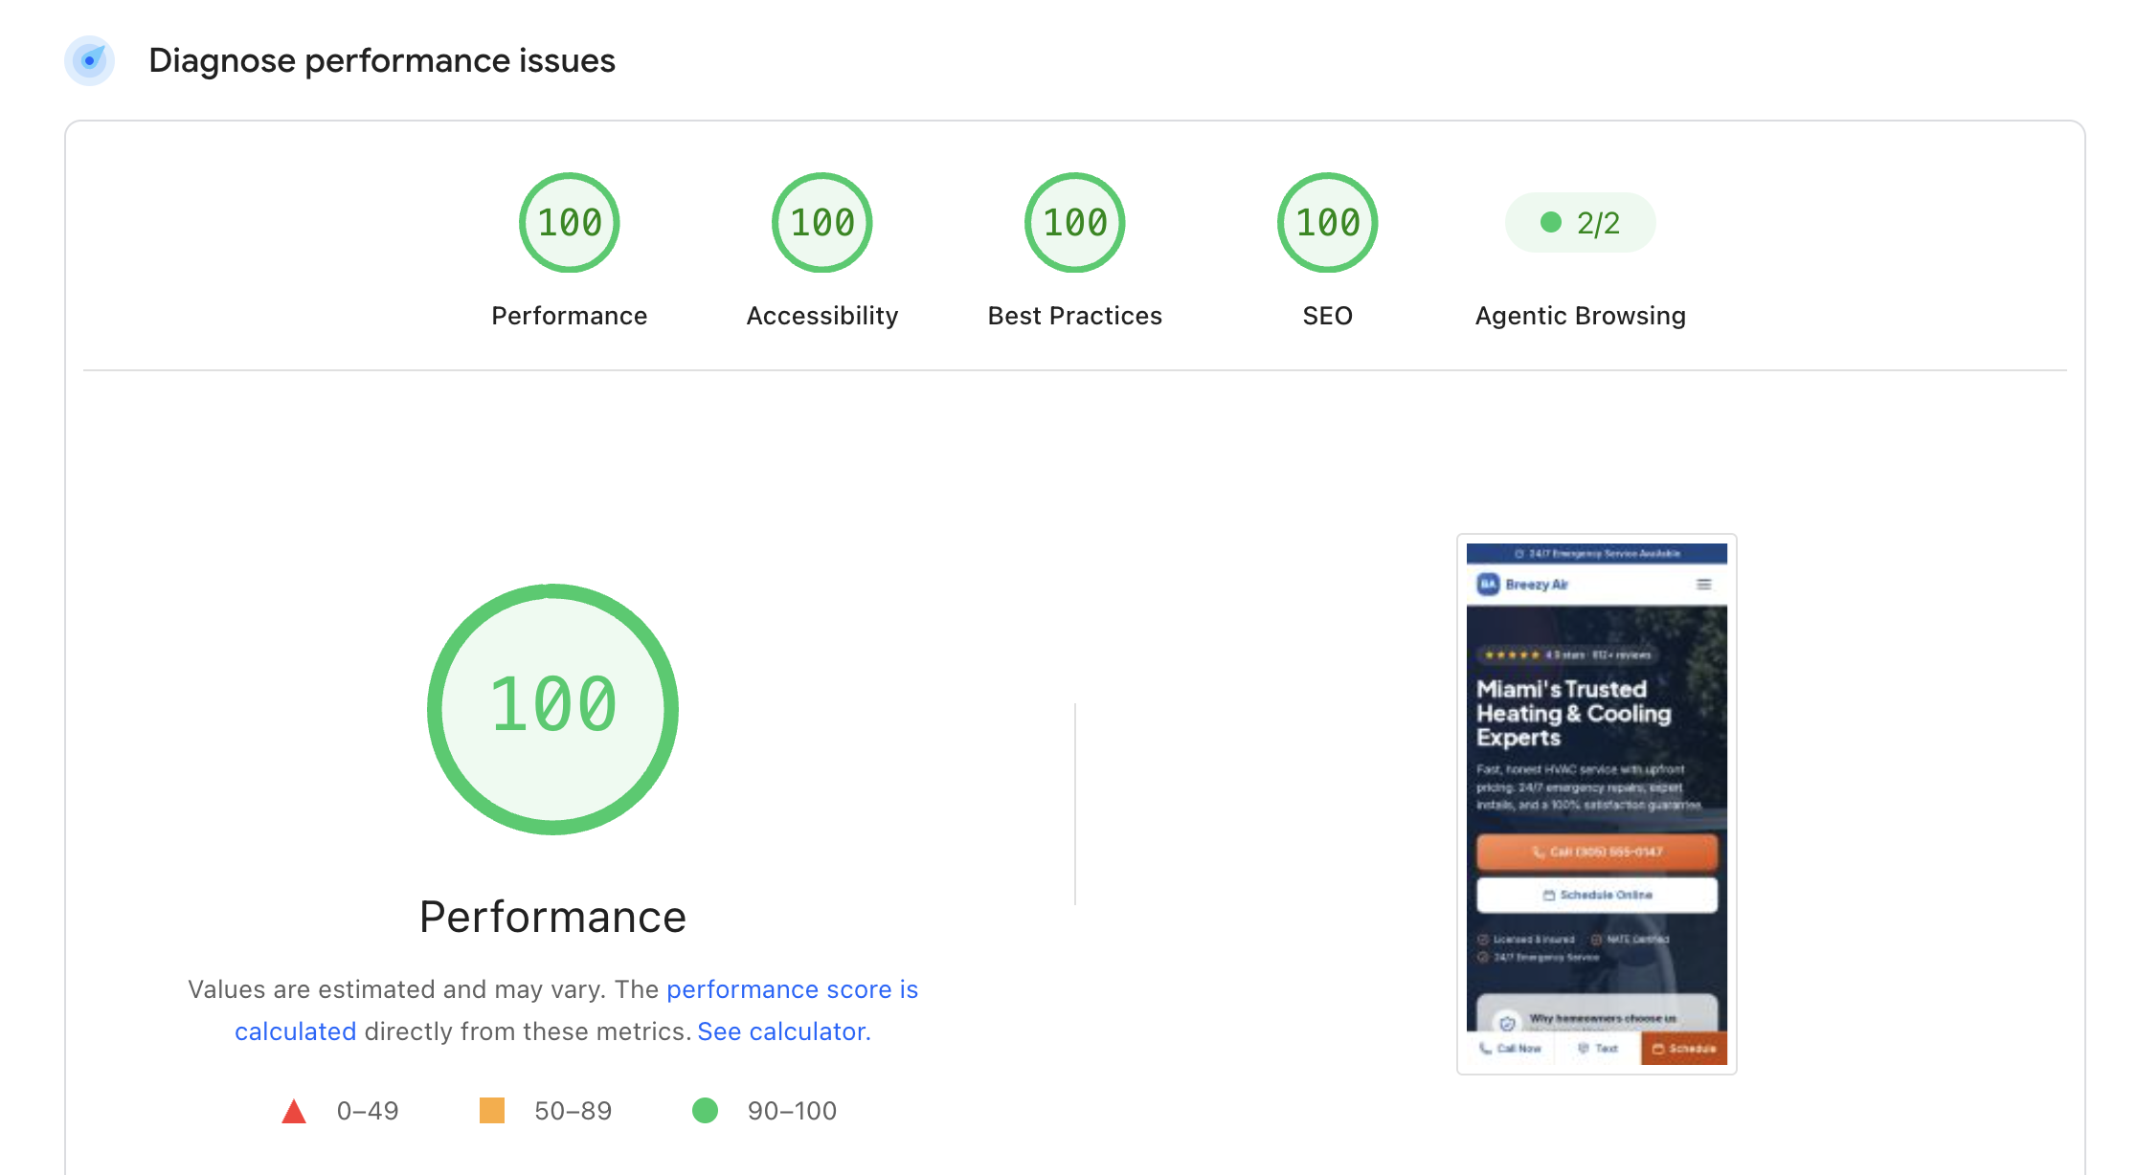Select the Accessibility score gauge
The image size is (2137, 1175).
click(822, 223)
